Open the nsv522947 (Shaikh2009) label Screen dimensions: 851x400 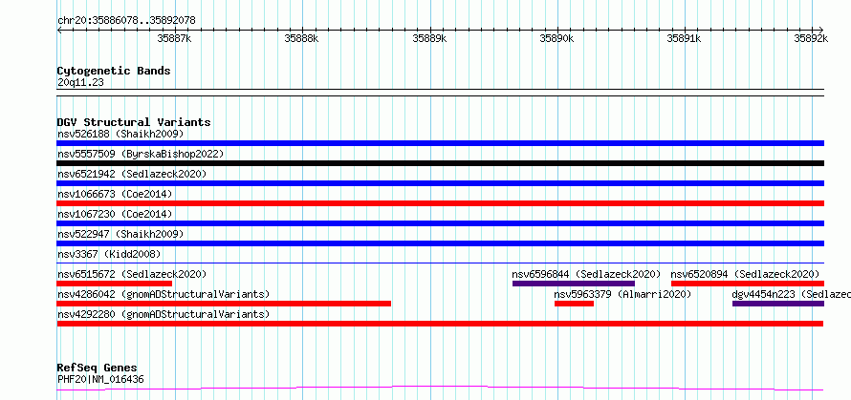point(120,234)
